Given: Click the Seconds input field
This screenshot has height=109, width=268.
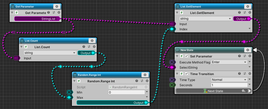Looking at the screenshot, I should point(229,85).
